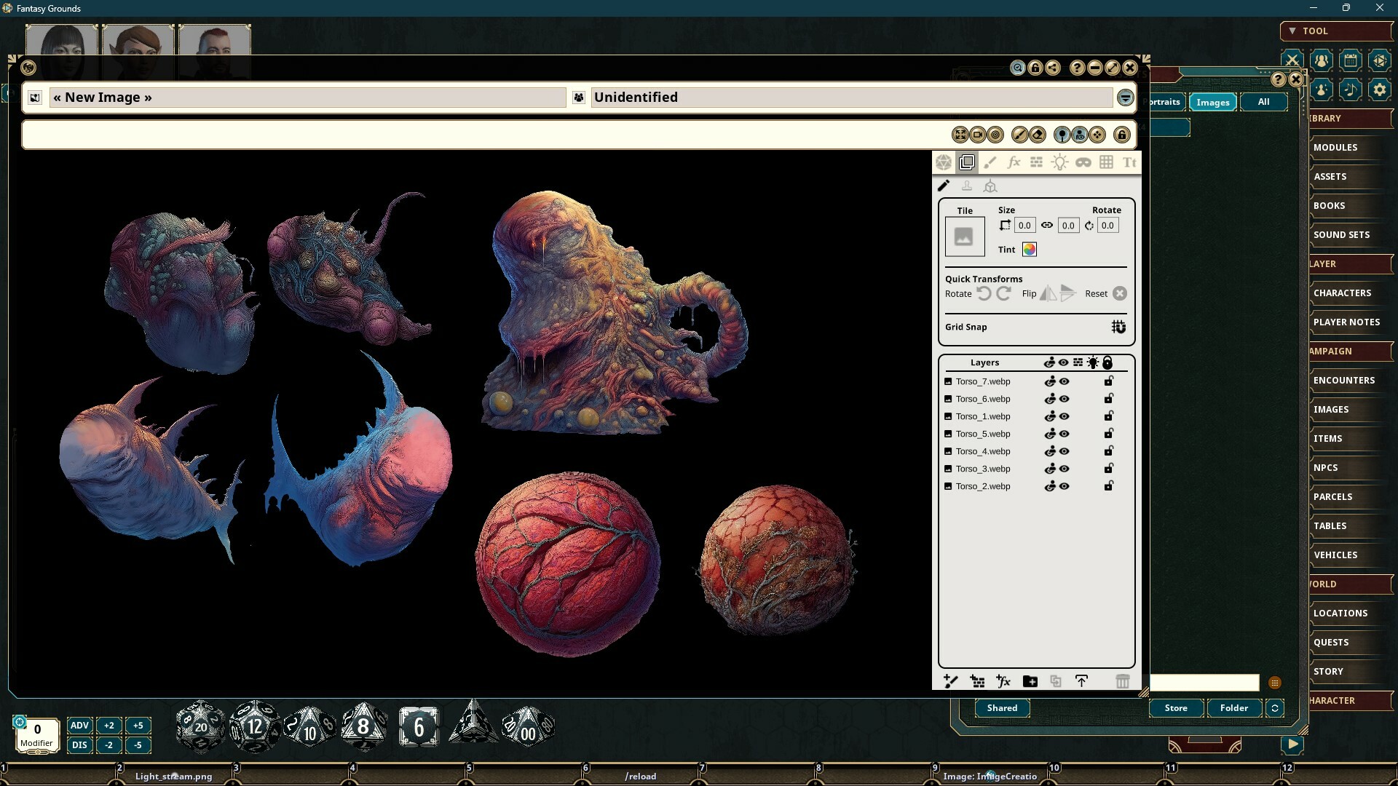Hide the Torso_7.webp layer
Viewport: 1398px width, 786px height.
(x=1065, y=381)
